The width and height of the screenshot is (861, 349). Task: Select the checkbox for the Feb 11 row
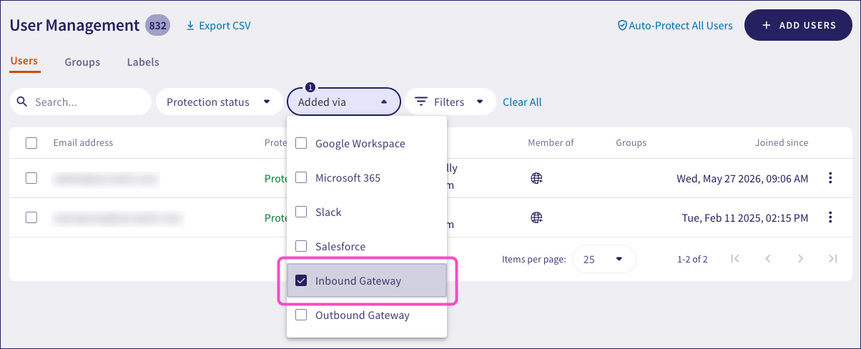click(x=31, y=217)
